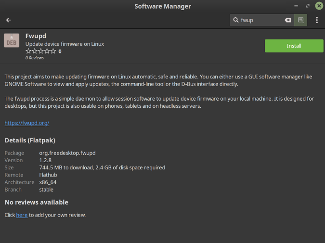This screenshot has height=243, width=325.
Task: Click 'here' to add your own review
Action: pos(22,215)
